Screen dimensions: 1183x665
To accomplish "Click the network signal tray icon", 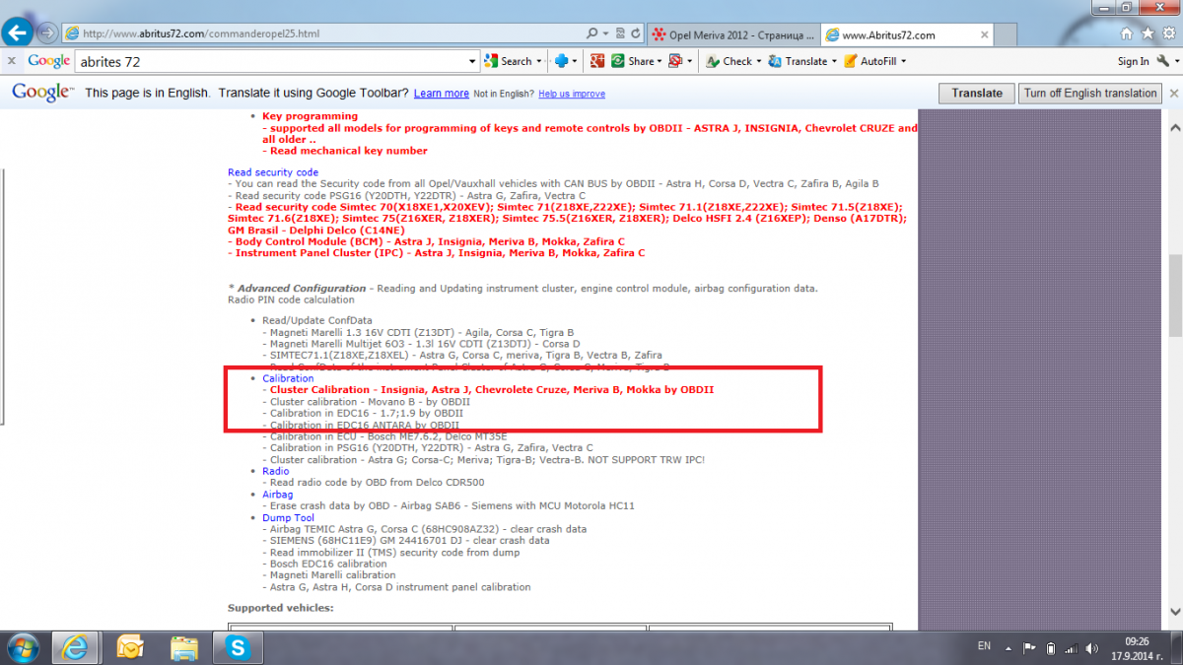I will click(x=1071, y=647).
